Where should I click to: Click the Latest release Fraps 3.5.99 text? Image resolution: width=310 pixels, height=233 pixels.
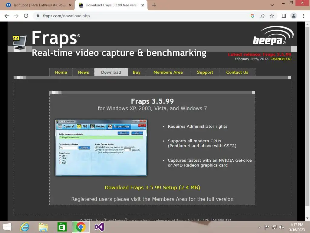259,55
